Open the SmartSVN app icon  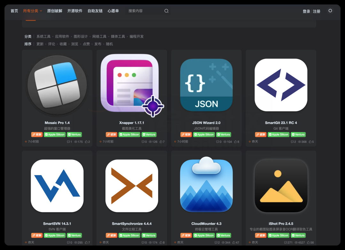click(x=57, y=186)
